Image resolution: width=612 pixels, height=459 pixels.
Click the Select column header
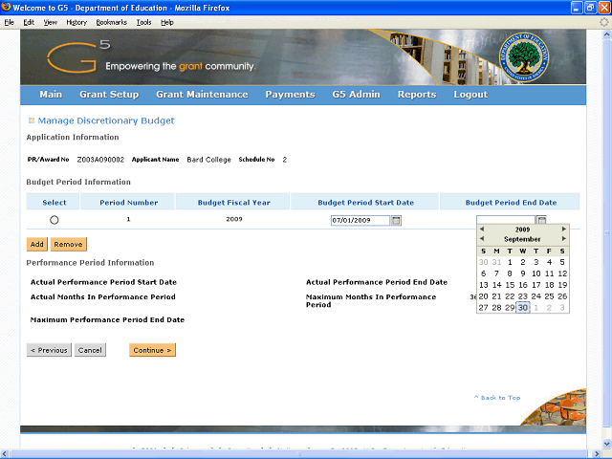55,203
